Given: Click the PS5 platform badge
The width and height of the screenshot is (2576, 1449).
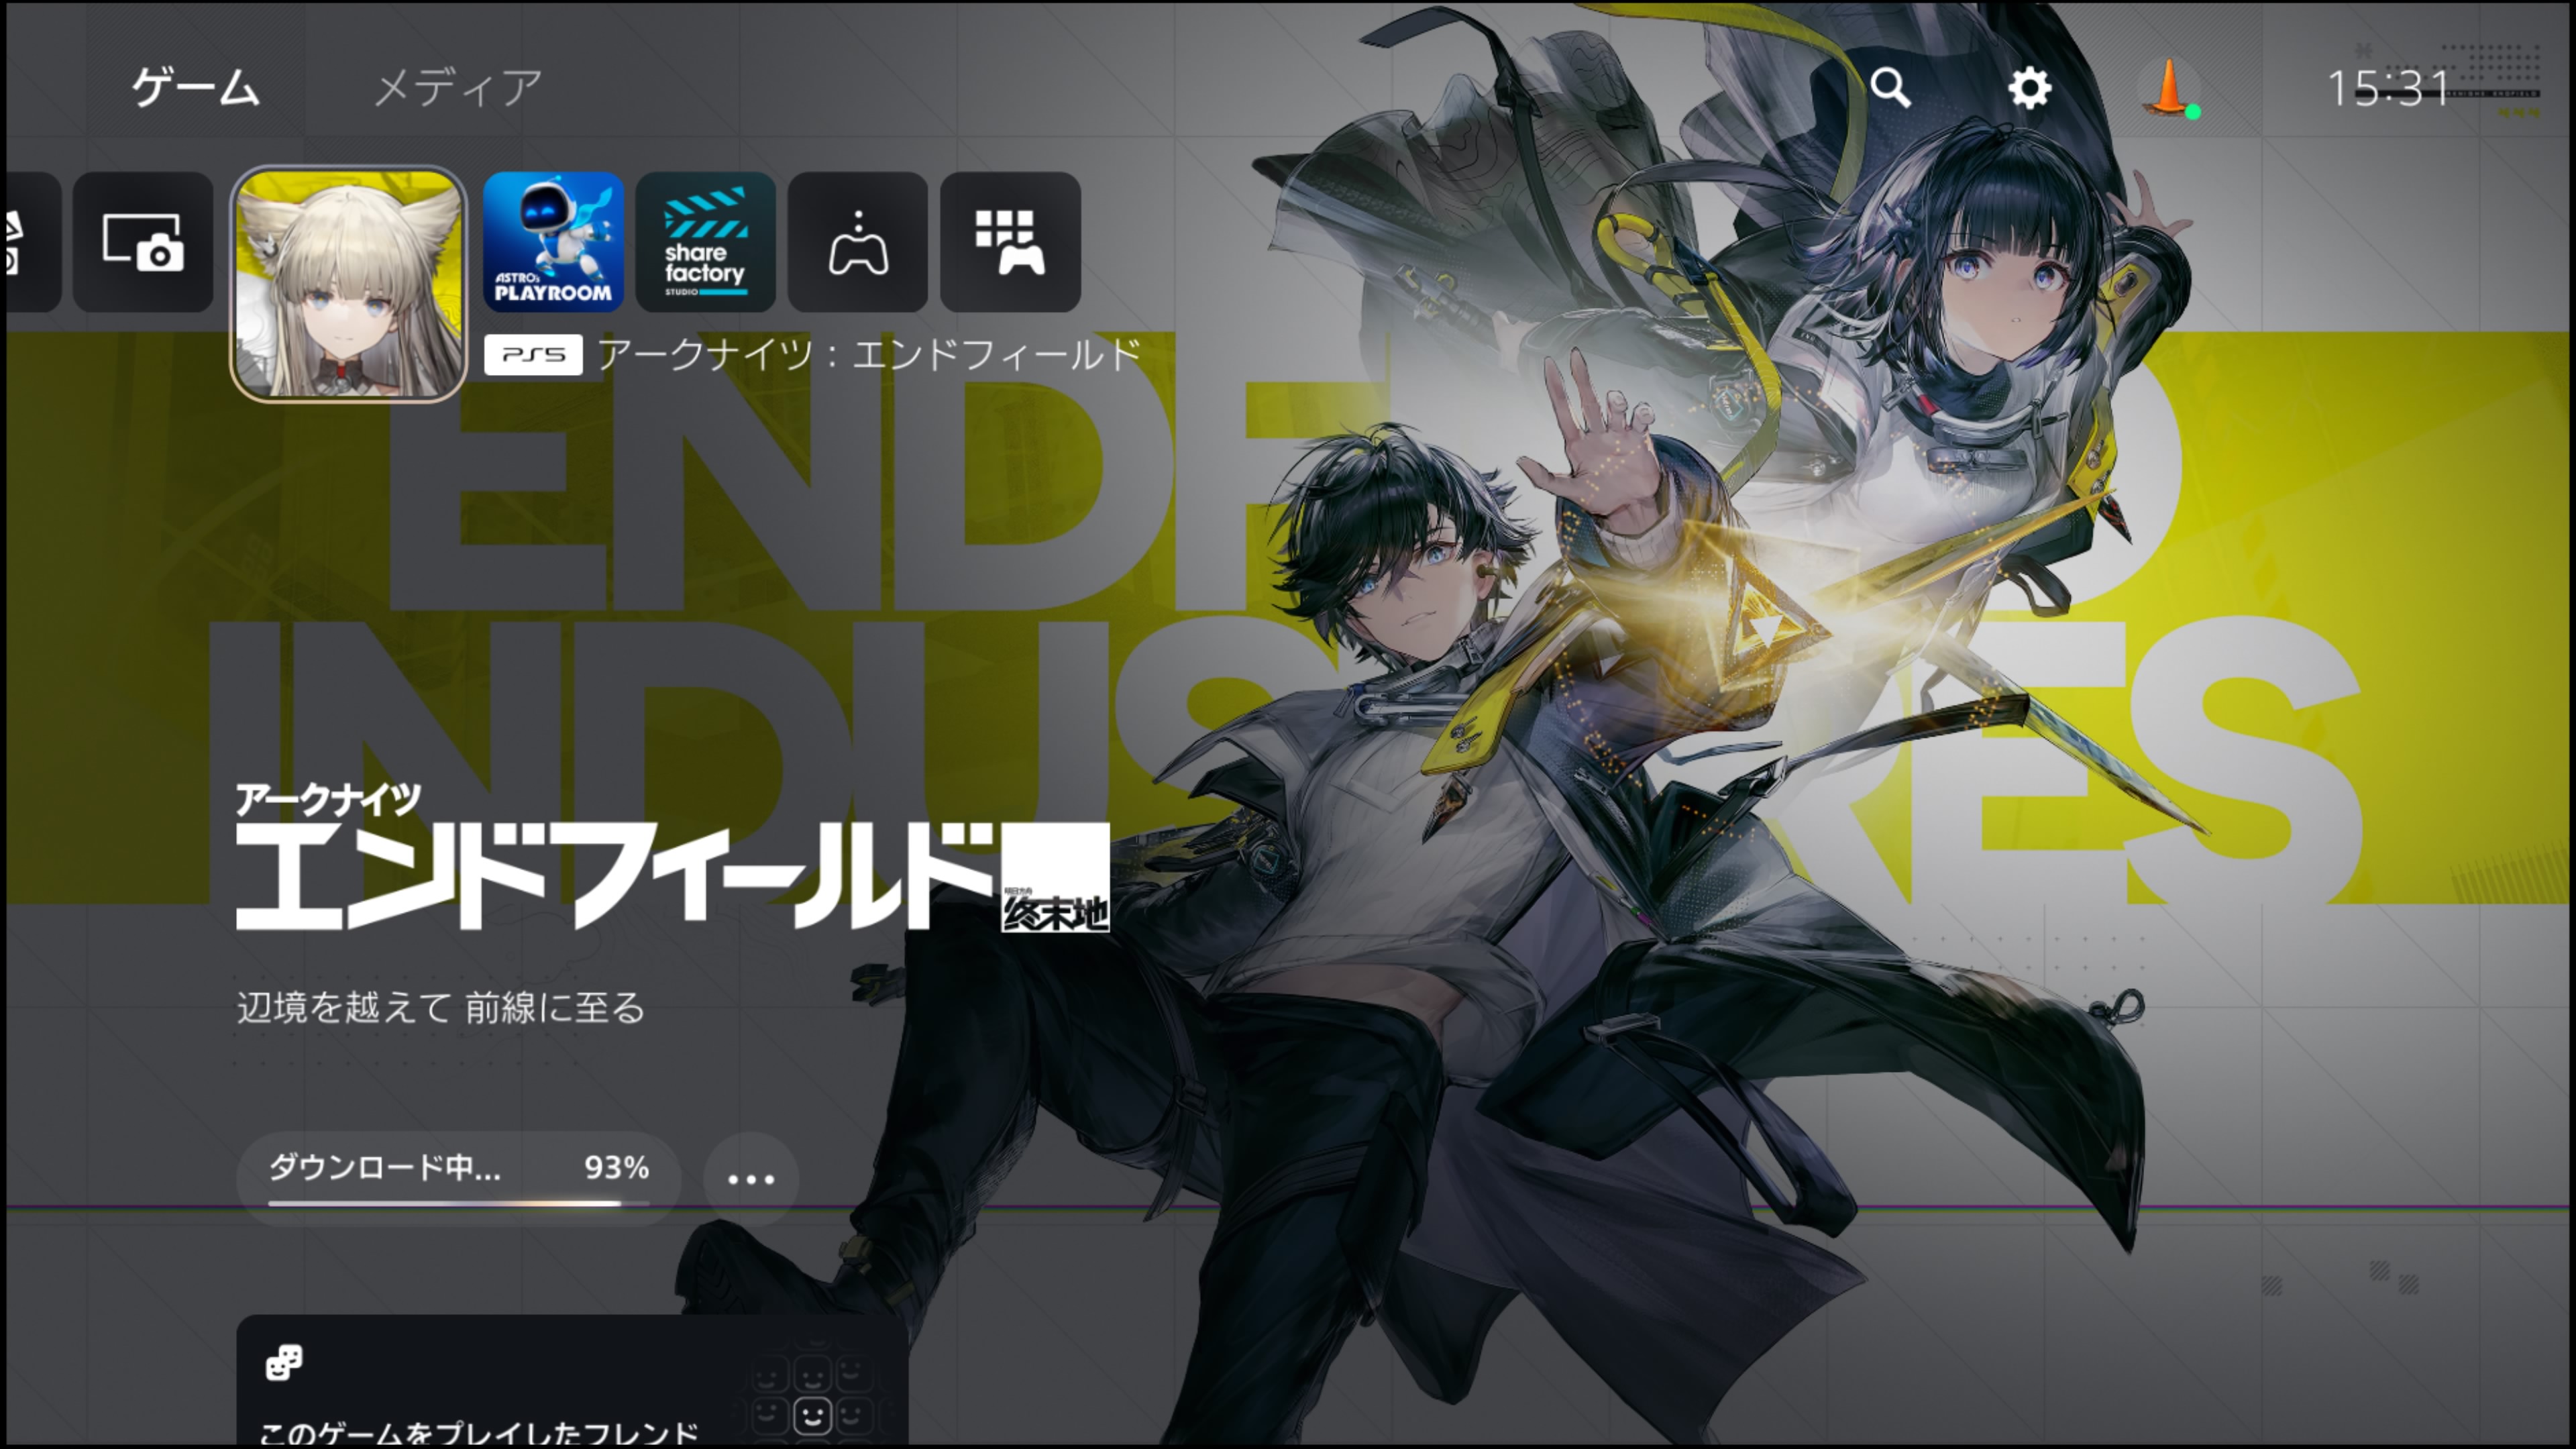Looking at the screenshot, I should [533, 355].
